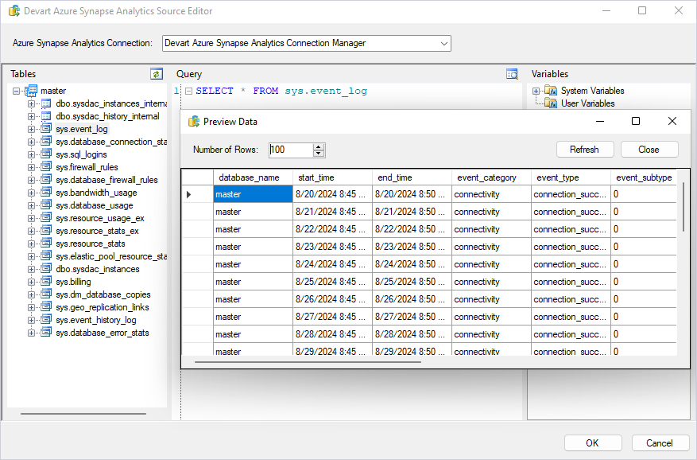This screenshot has height=460, width=697.
Task: Expand the sys.sql_logins table node
Action: click(x=32, y=154)
